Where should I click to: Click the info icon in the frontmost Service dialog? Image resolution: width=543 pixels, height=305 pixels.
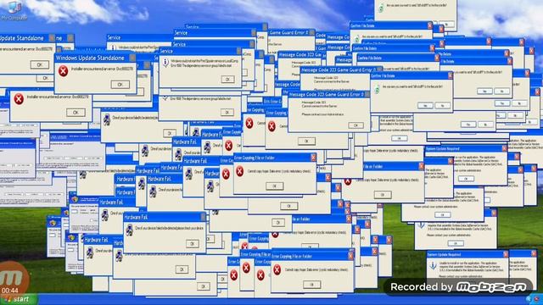[165, 62]
